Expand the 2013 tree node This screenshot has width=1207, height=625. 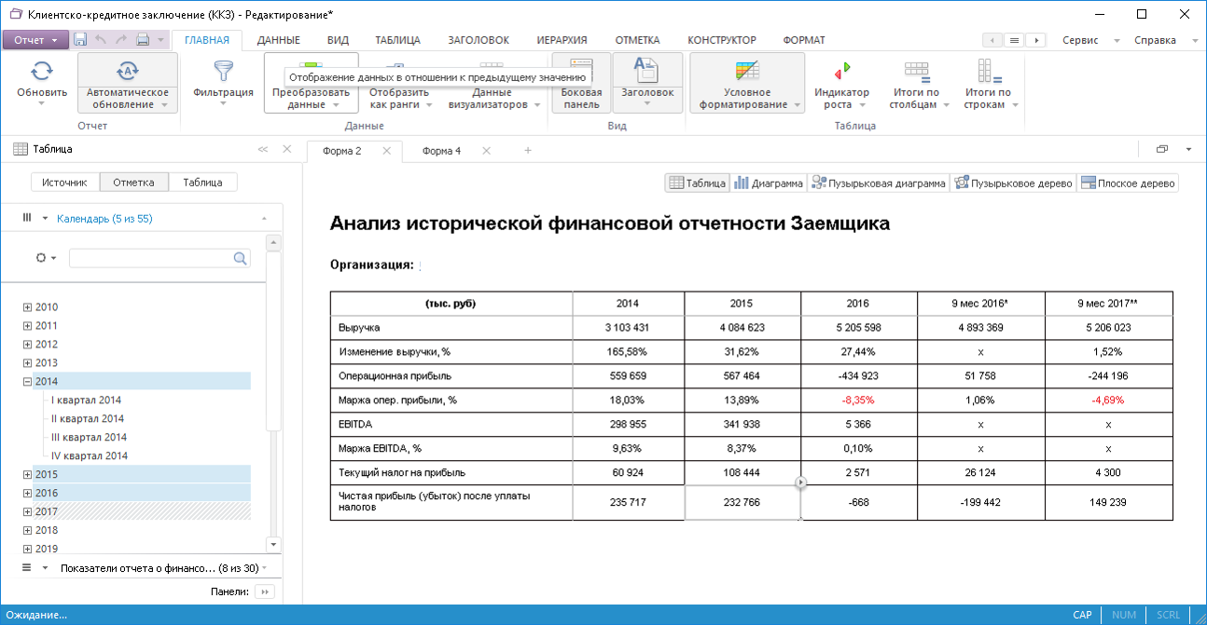coord(27,363)
